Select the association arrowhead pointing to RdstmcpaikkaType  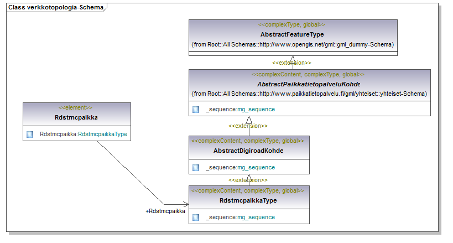pyautogui.click(x=186, y=204)
